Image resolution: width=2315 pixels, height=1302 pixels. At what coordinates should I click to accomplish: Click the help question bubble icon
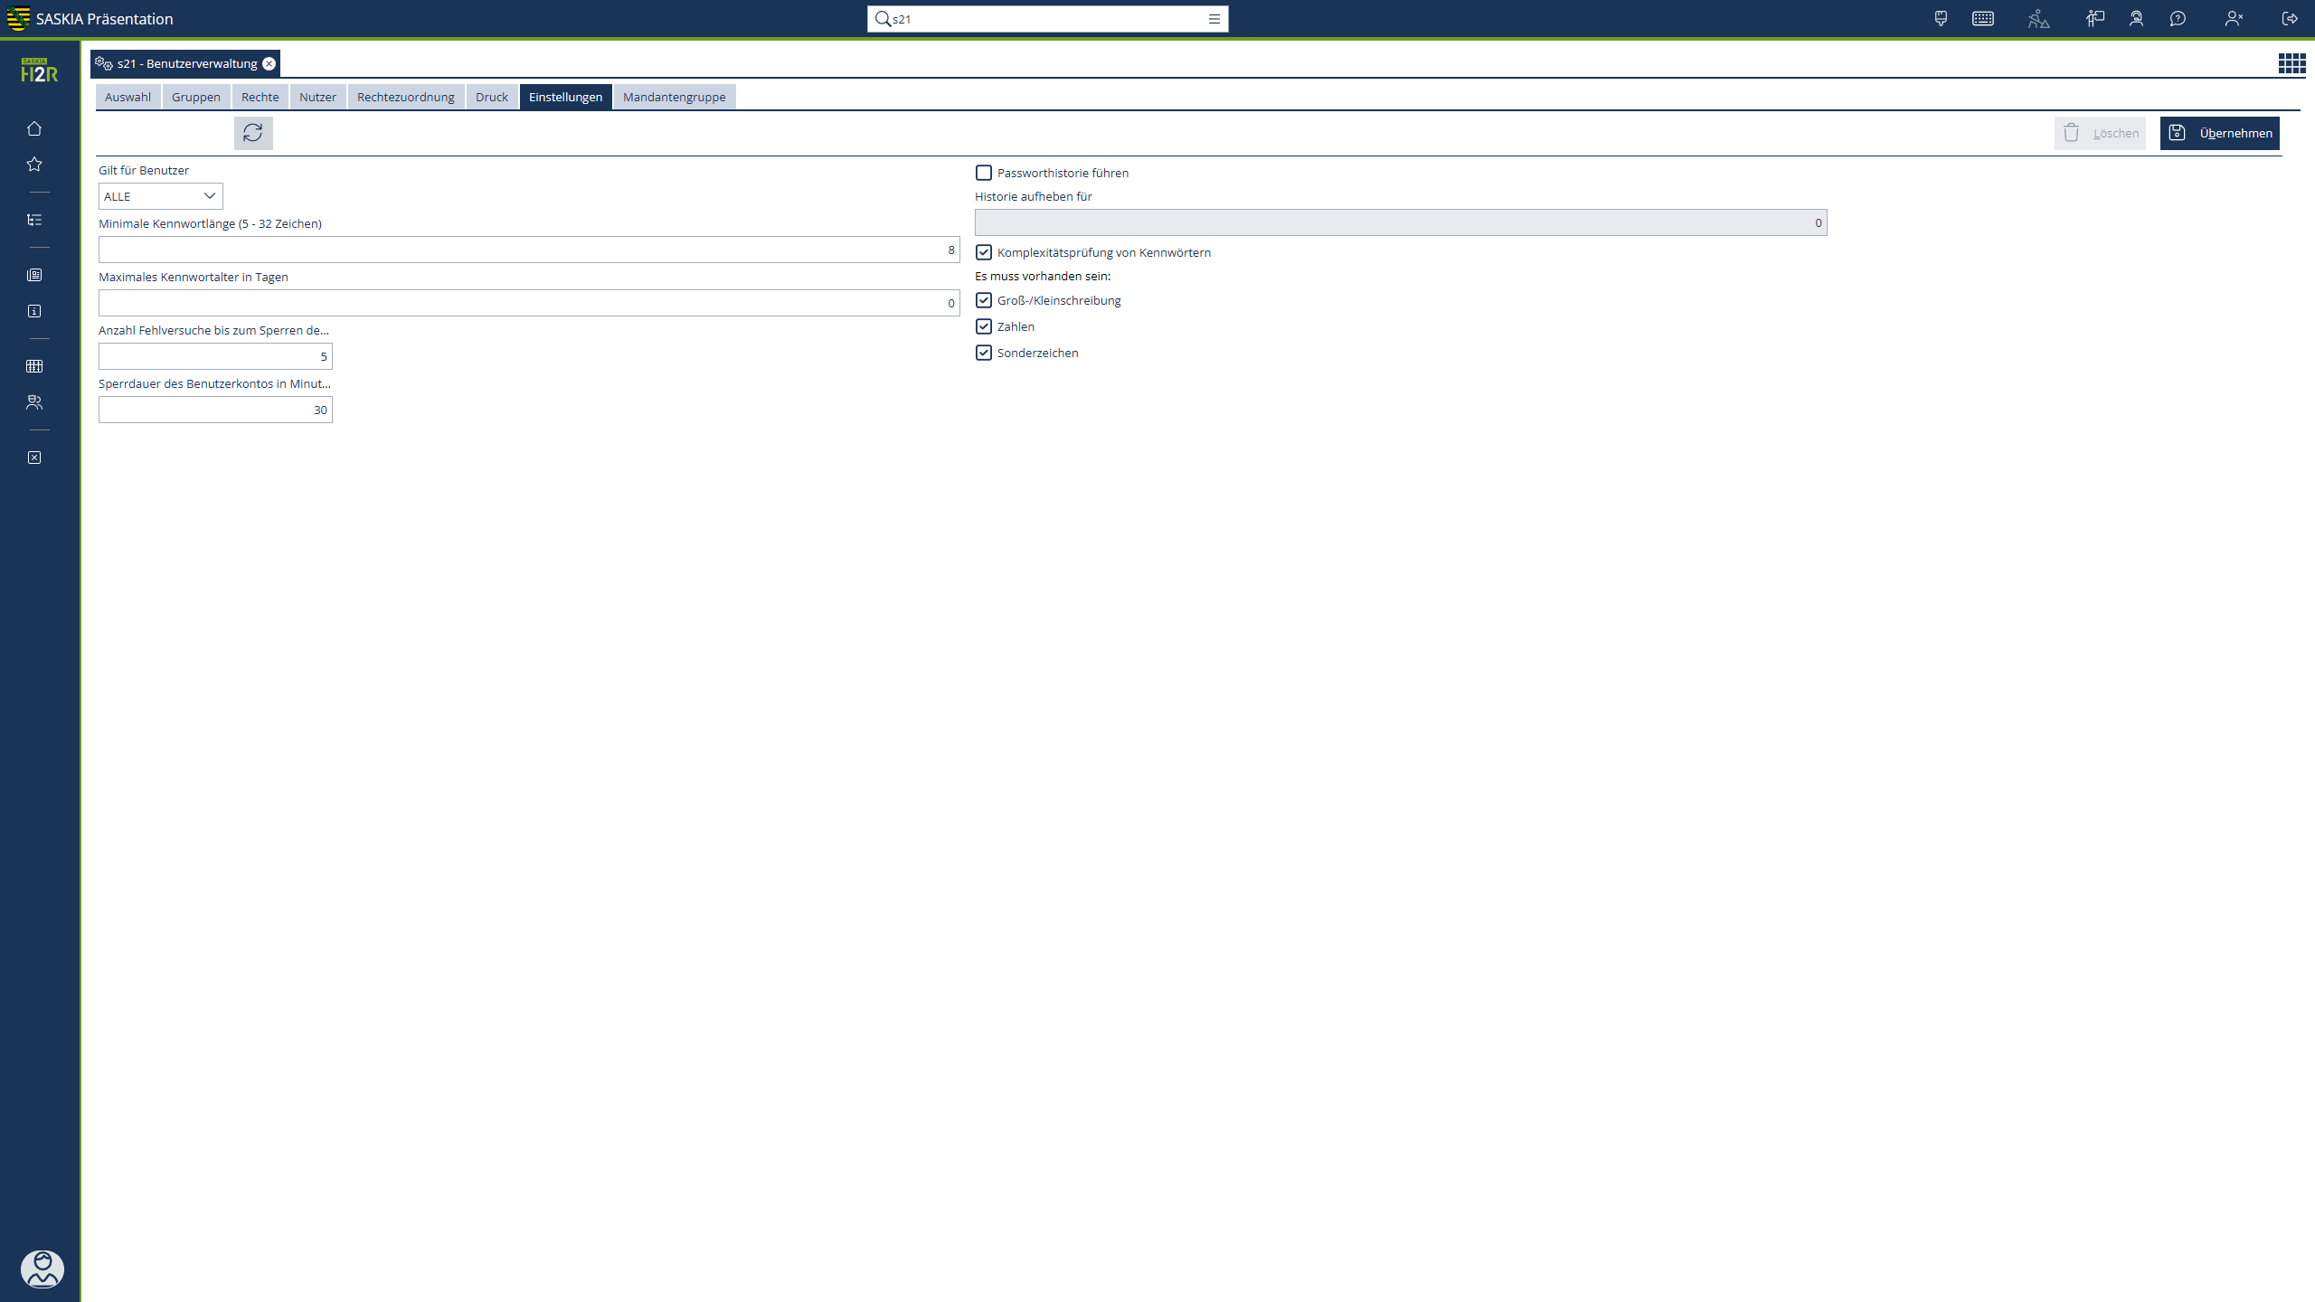click(x=2178, y=19)
